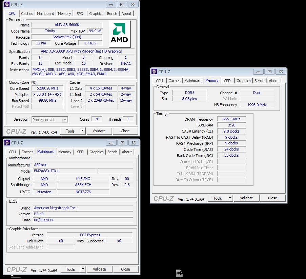Expand Tools dropdown arrow in Memory window
The height and width of the screenshot is (279, 306).
[x=230, y=198]
